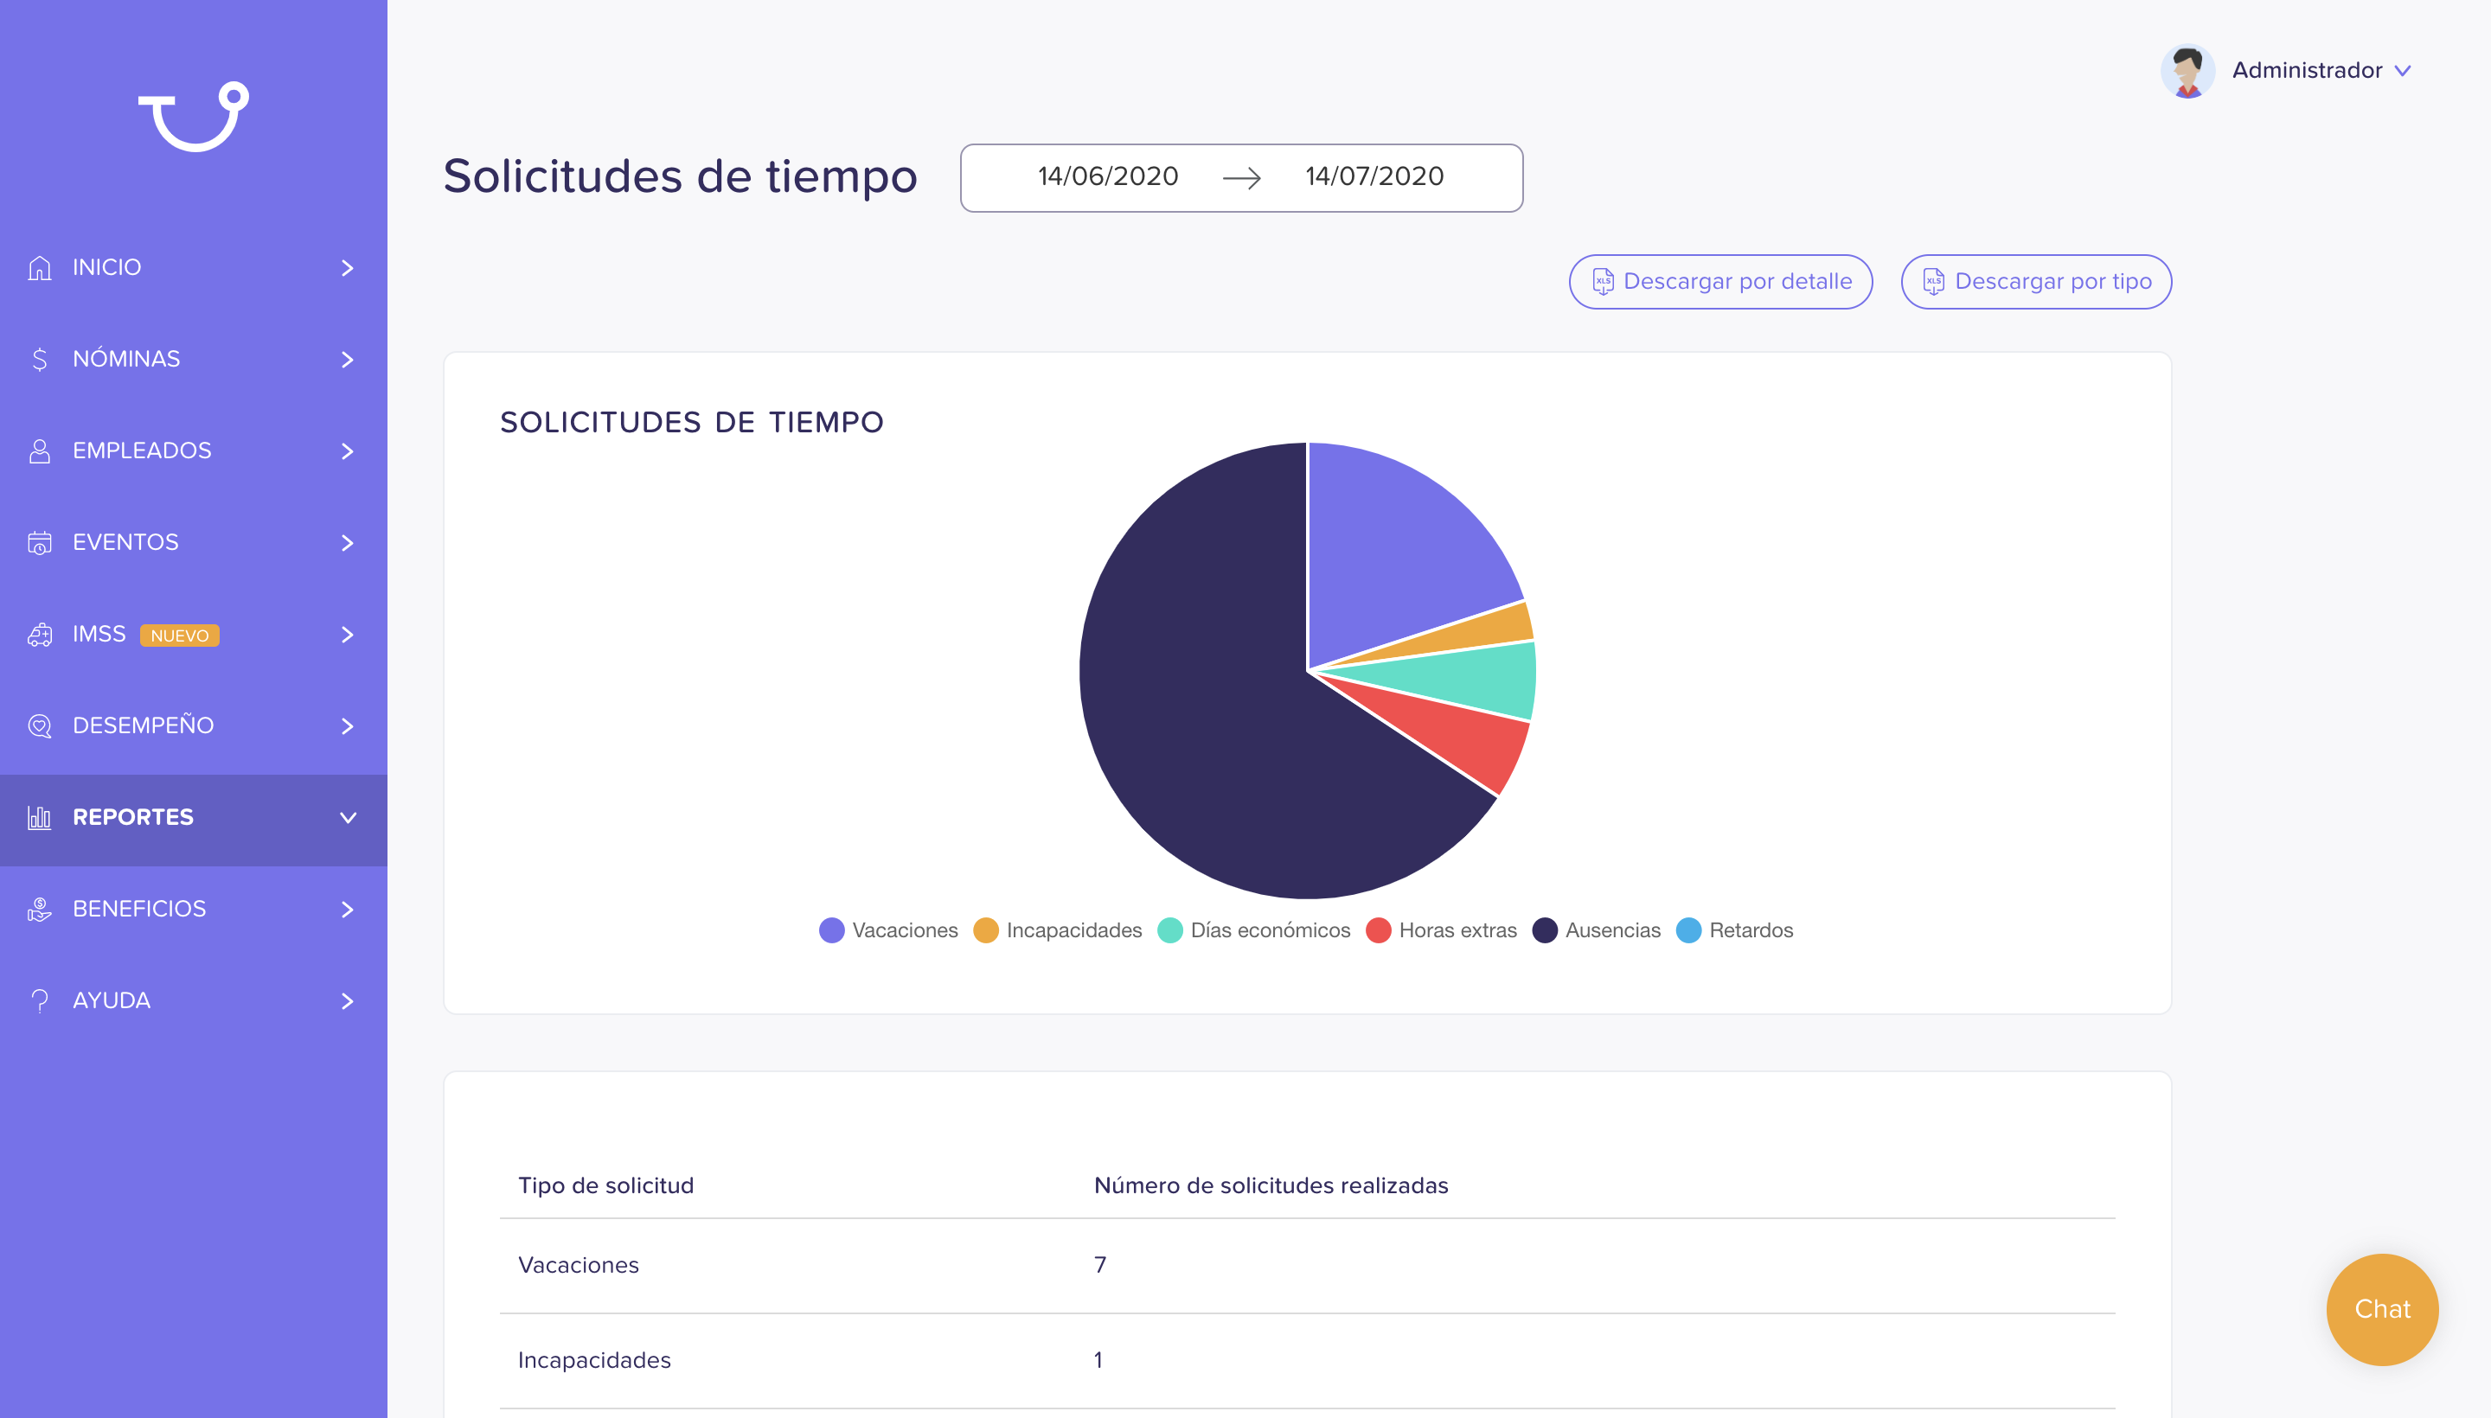The width and height of the screenshot is (2491, 1418).
Task: Click the bar chart icon for Reportes
Action: pos(39,817)
